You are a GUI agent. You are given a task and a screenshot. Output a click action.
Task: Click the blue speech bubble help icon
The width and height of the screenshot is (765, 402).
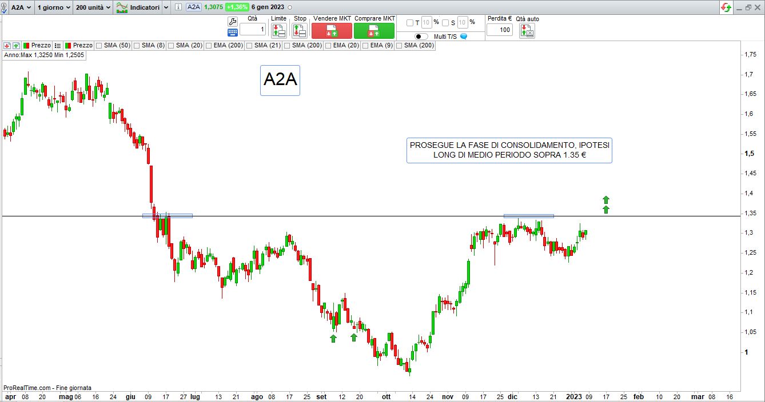coord(464,36)
